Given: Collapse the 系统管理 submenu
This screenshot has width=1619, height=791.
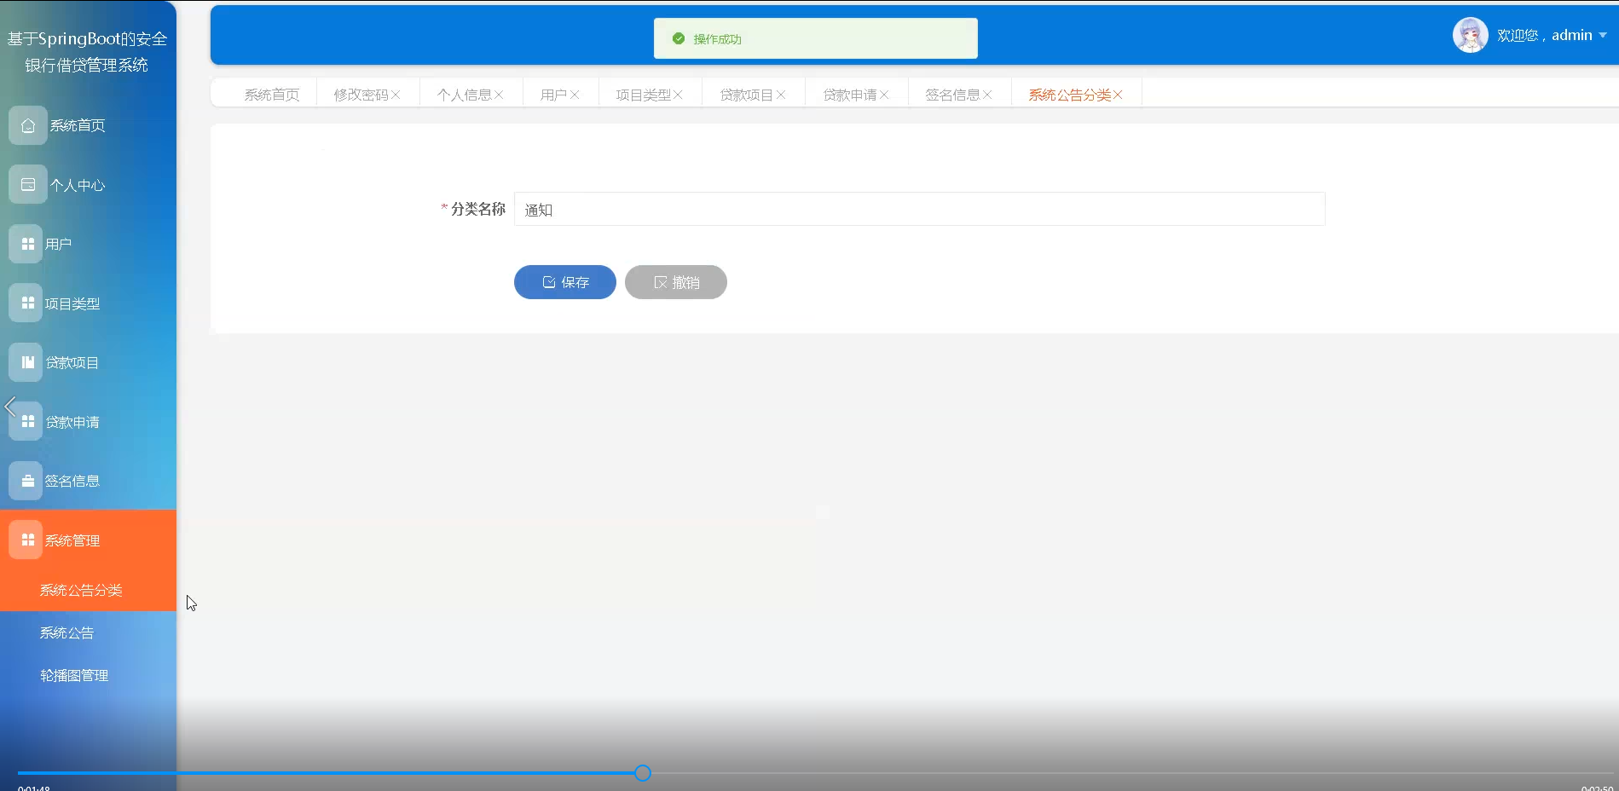Looking at the screenshot, I should pyautogui.click(x=72, y=540).
